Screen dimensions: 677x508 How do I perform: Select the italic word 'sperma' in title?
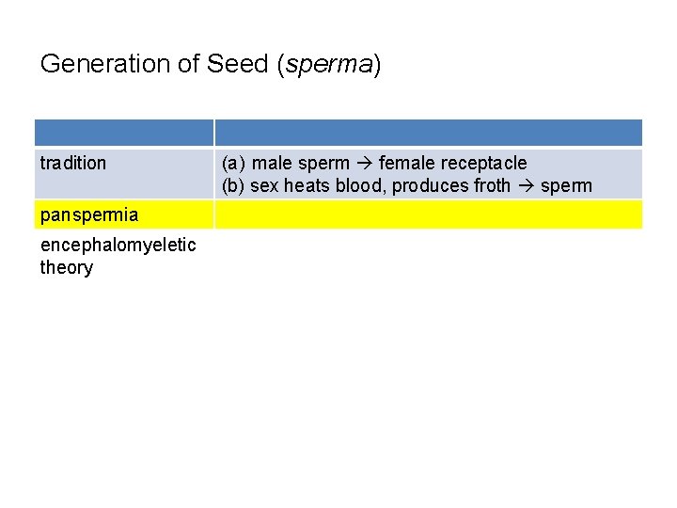[327, 64]
